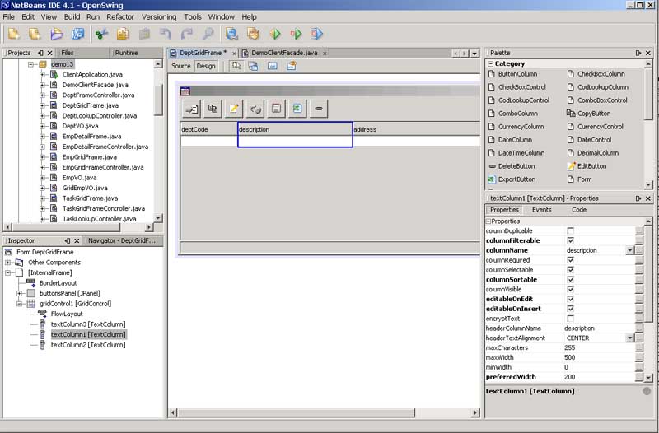Click the Save All toolbar icon
Viewport: 659px width, 433px height.
click(x=78, y=34)
